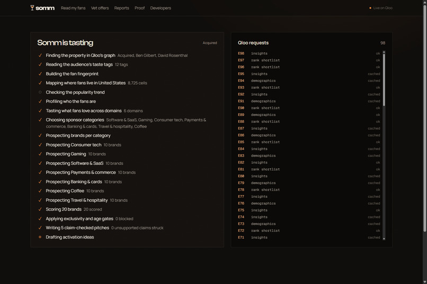
Task: Click the main page scrollbar thumb
Action: [425, 118]
